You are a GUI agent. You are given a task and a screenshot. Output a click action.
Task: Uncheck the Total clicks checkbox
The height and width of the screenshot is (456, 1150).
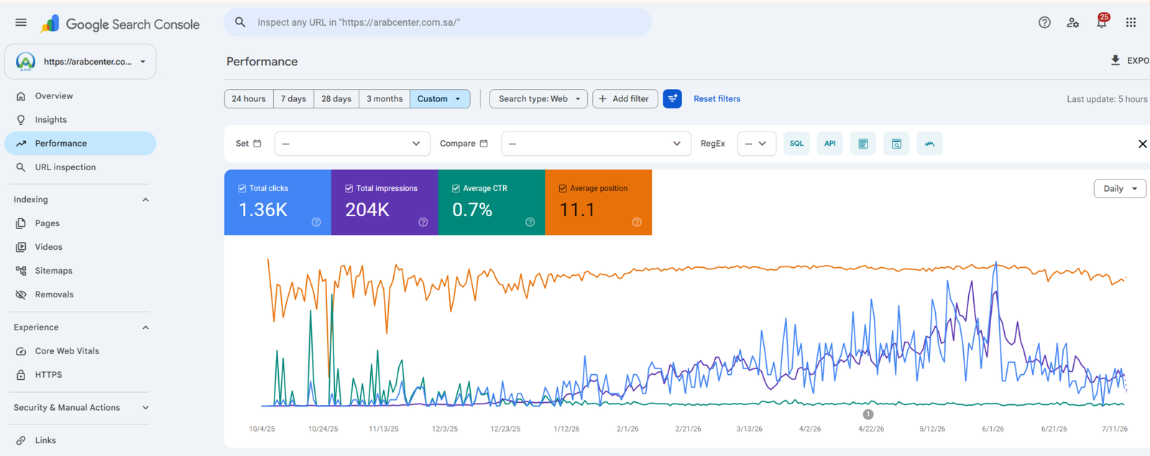point(241,188)
